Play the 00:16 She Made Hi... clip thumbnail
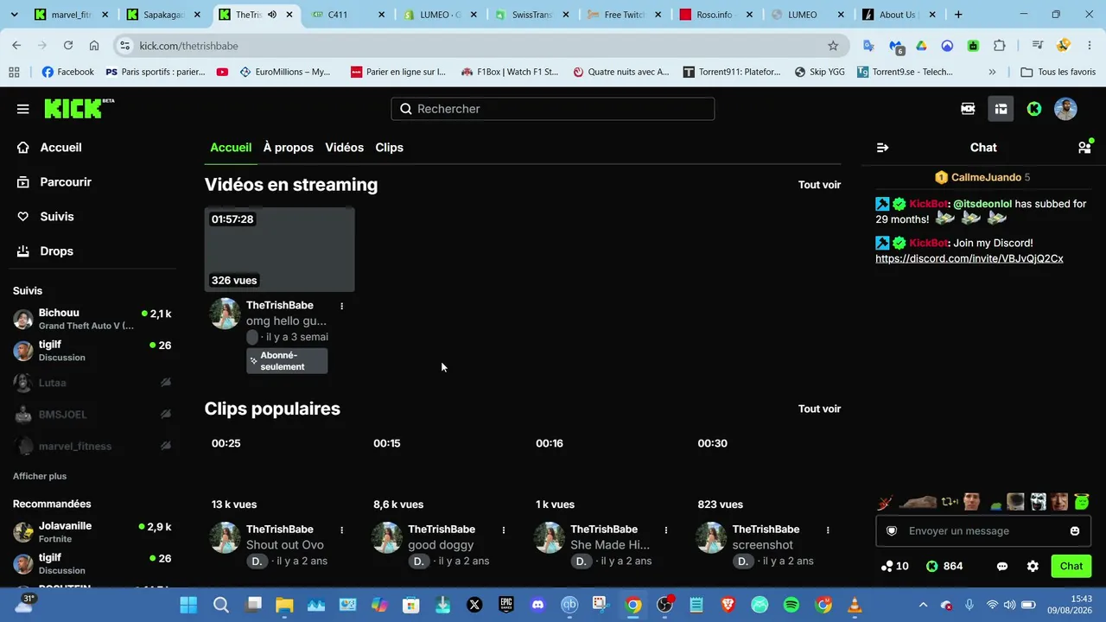Image resolution: width=1106 pixels, height=622 pixels. (x=603, y=473)
